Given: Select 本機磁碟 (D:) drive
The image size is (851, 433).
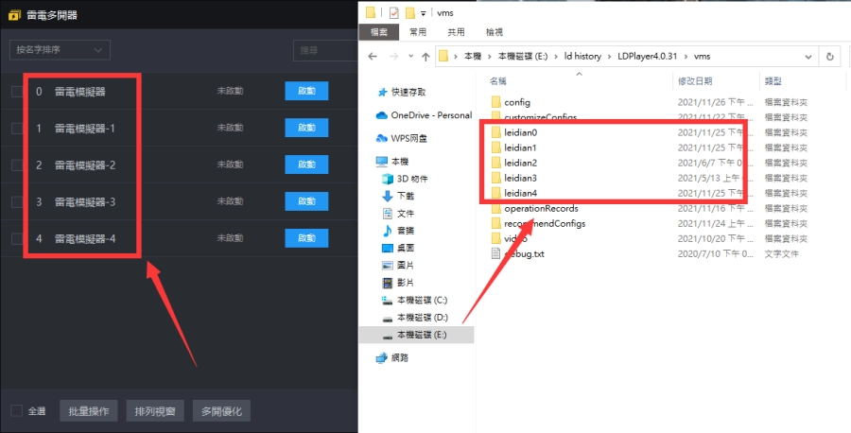Looking at the screenshot, I should [x=415, y=318].
